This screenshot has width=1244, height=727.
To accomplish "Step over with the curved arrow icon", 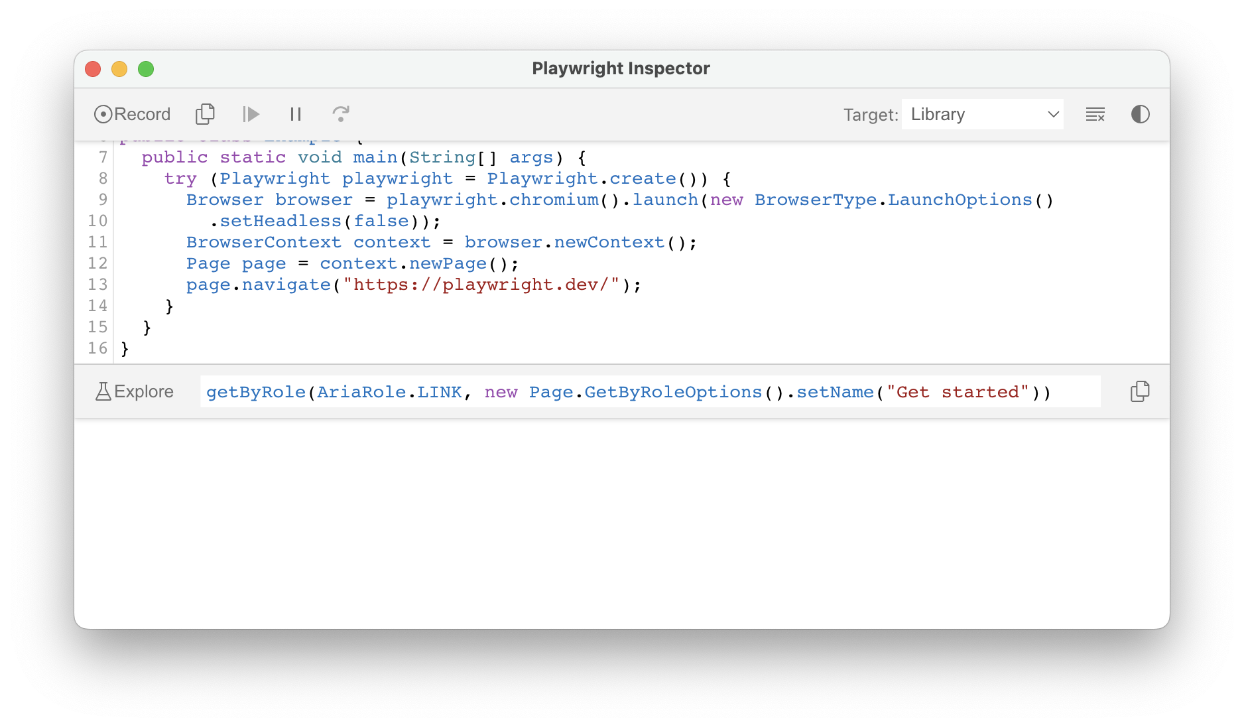I will click(x=341, y=114).
